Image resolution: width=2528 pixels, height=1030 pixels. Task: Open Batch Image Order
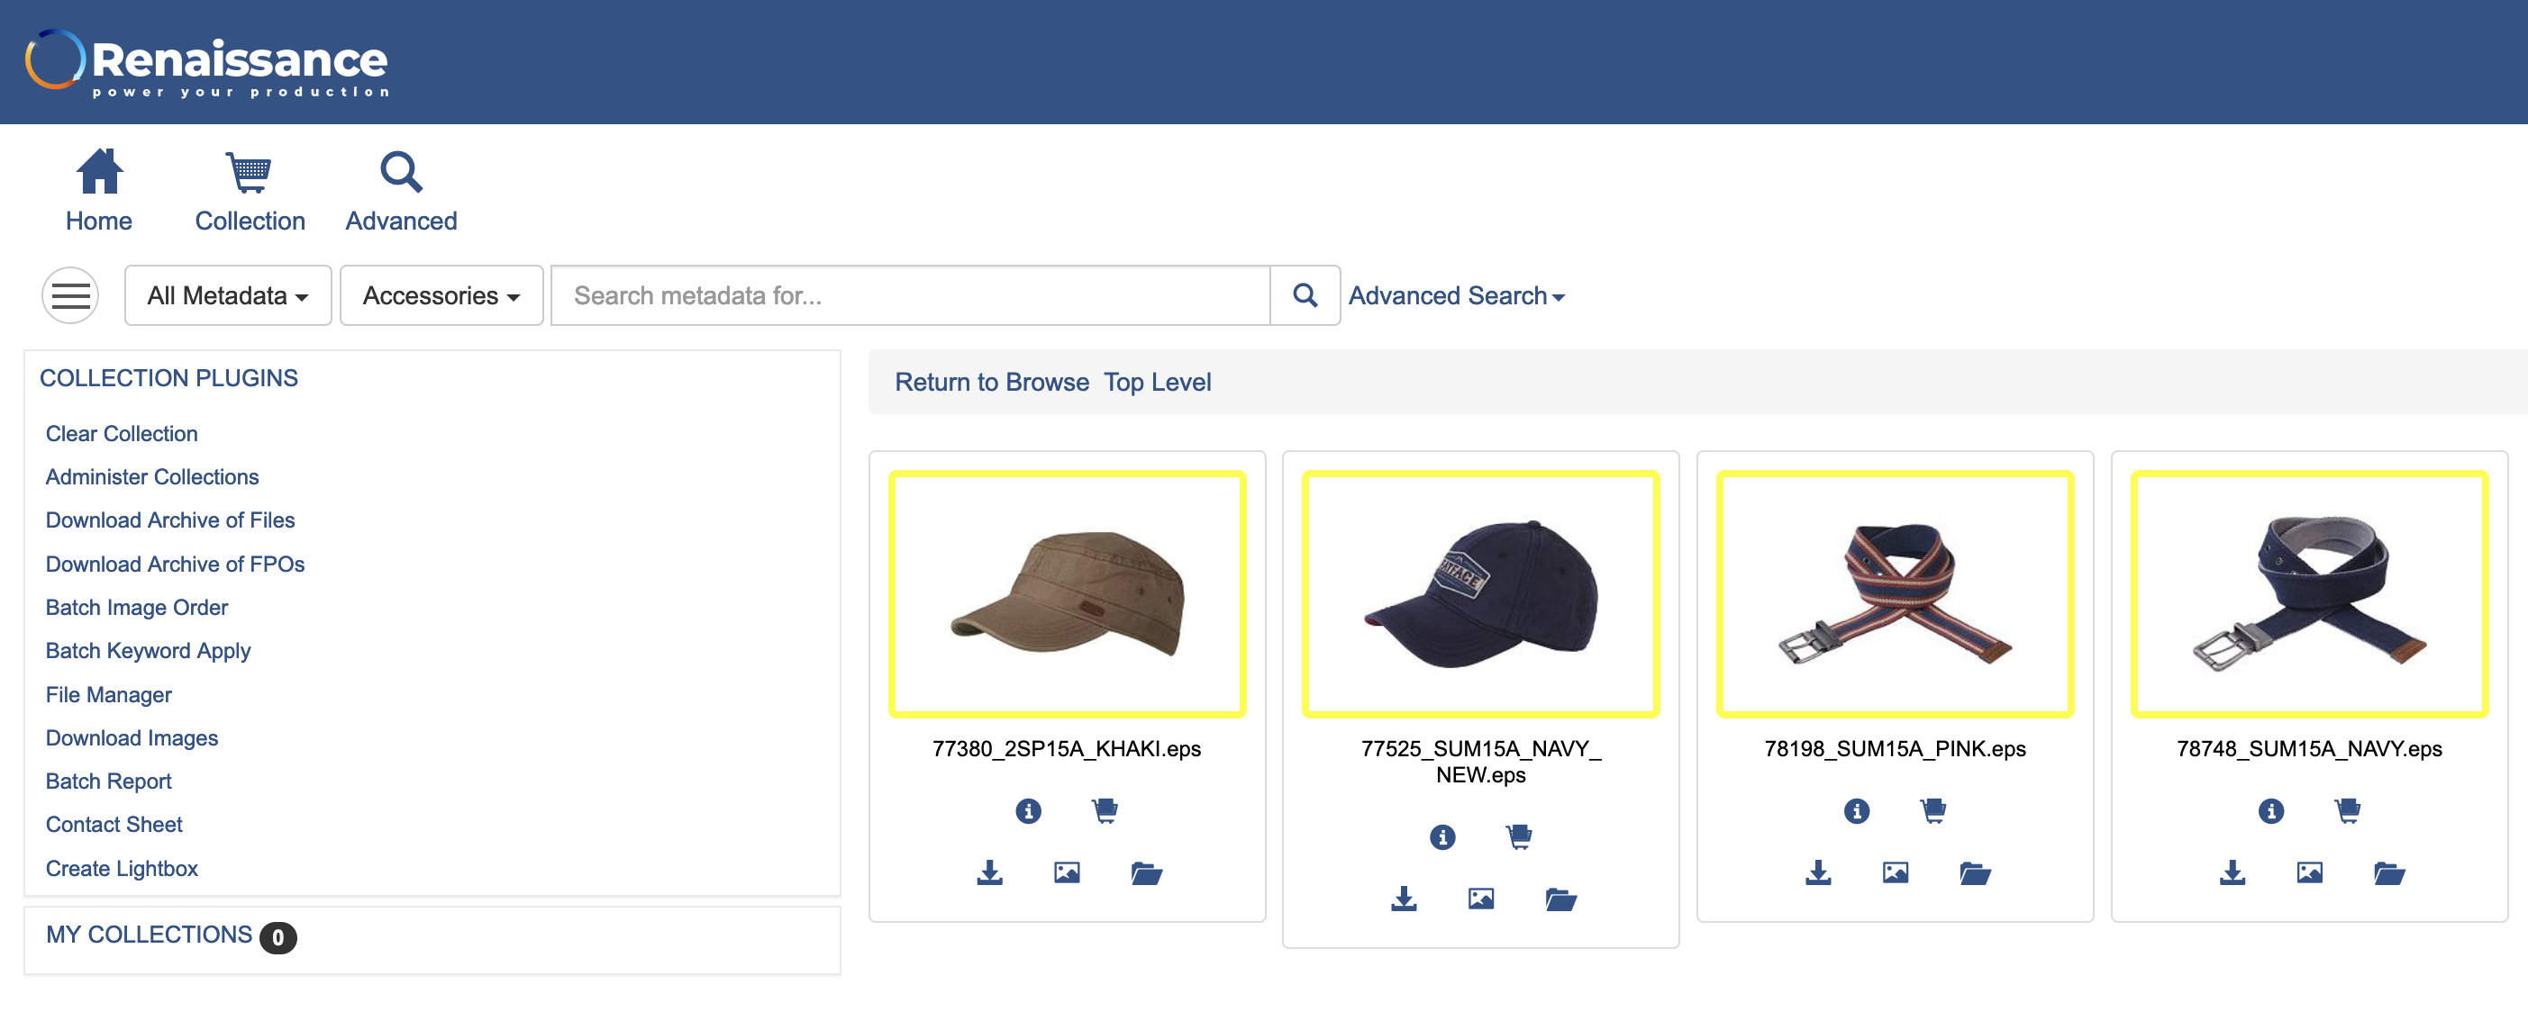[x=136, y=607]
